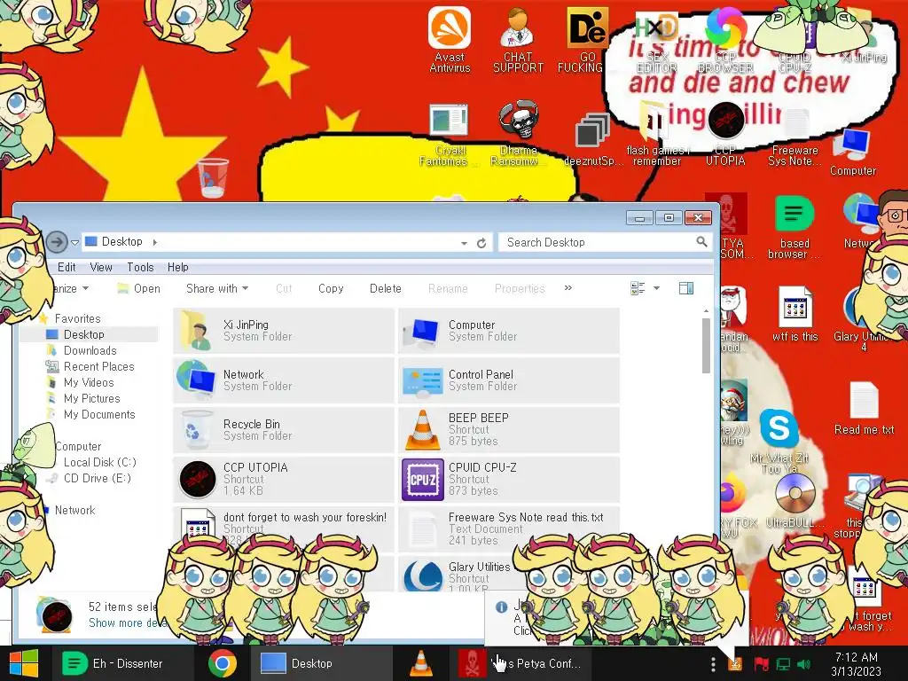Go forward in Explorer navigation
Viewport: 908px width, 681px height.
pos(56,241)
